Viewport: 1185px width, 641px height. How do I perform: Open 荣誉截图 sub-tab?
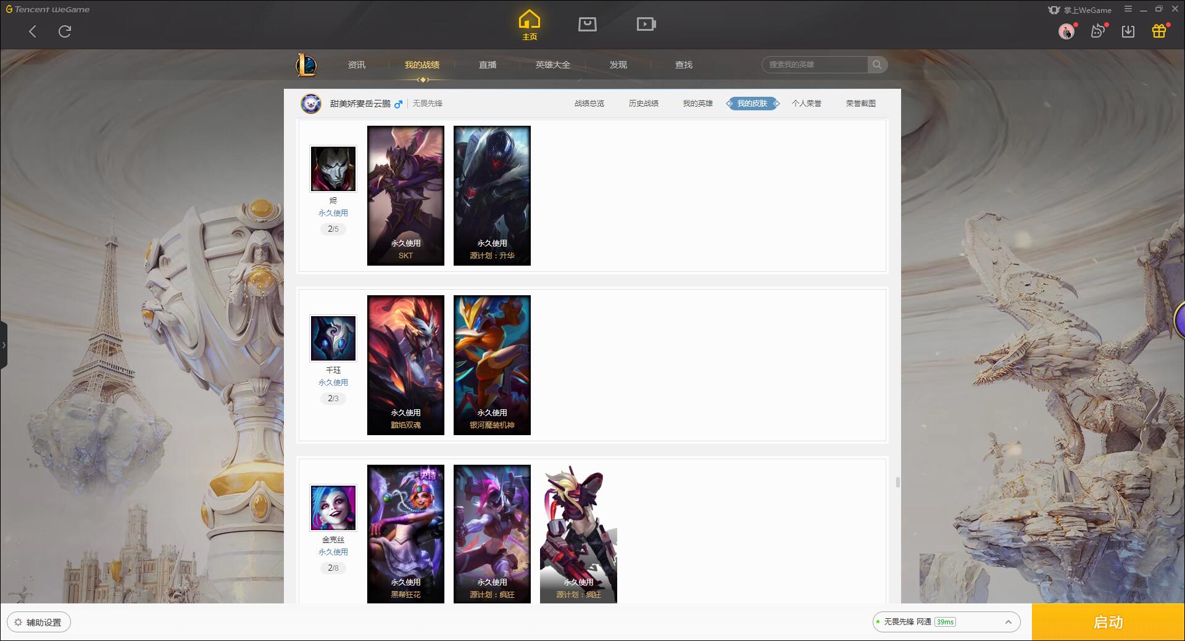click(861, 104)
